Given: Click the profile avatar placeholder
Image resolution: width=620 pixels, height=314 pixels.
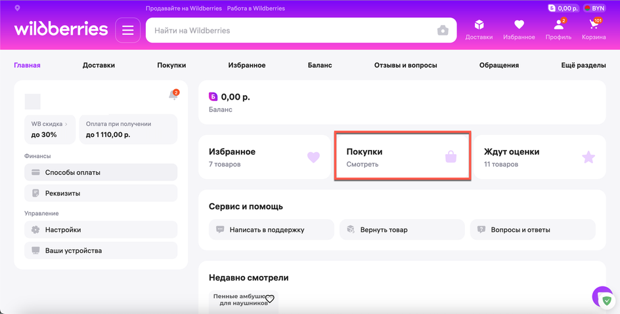Looking at the screenshot, I should pos(32,102).
